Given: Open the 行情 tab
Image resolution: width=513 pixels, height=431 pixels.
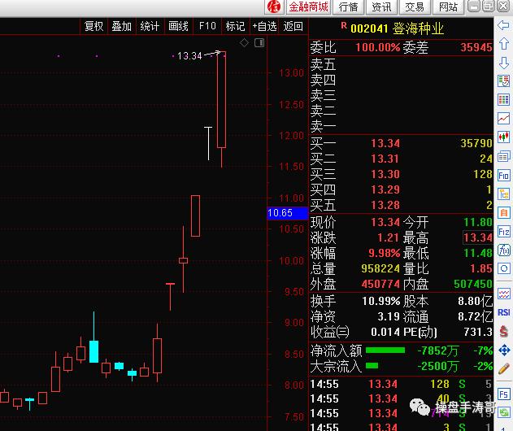Looking at the screenshot, I should point(349,7).
